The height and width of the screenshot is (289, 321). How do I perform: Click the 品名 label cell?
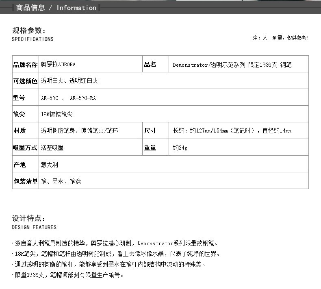click(156, 64)
